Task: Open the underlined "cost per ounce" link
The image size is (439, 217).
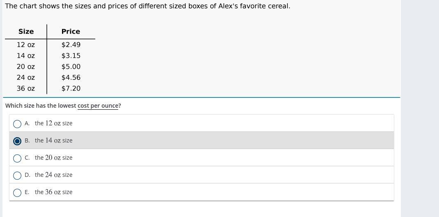Action: point(98,106)
